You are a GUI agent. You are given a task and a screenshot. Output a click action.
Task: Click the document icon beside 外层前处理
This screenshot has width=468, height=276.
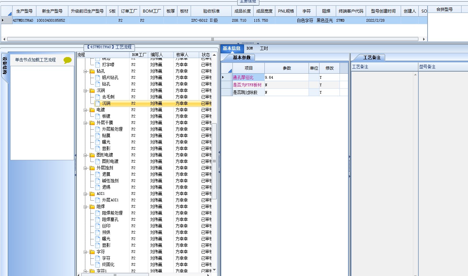pyautogui.click(x=98, y=129)
